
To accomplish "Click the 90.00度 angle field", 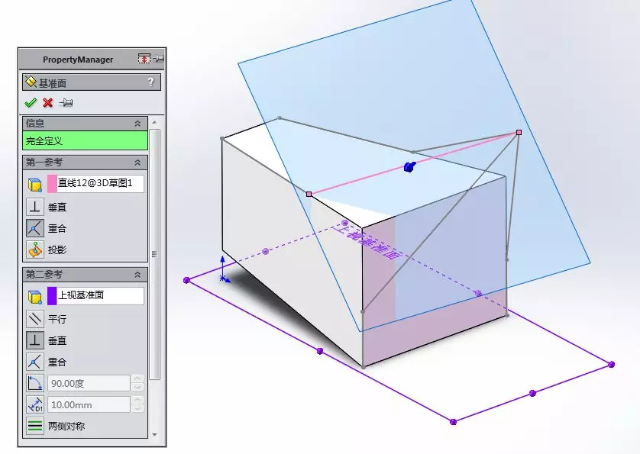I will pos(89,384).
